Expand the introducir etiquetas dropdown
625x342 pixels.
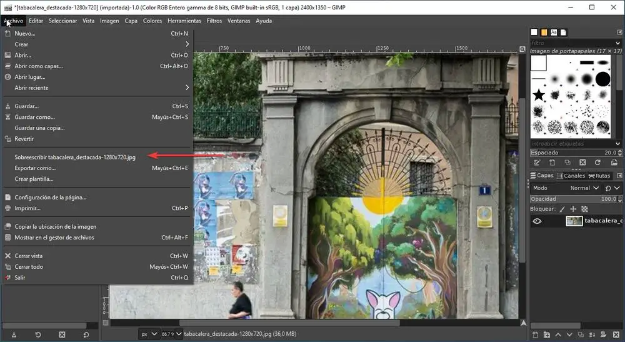pyautogui.click(x=618, y=144)
